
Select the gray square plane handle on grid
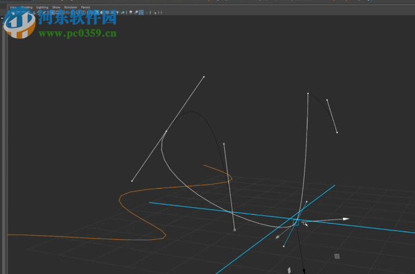(x=337, y=256)
